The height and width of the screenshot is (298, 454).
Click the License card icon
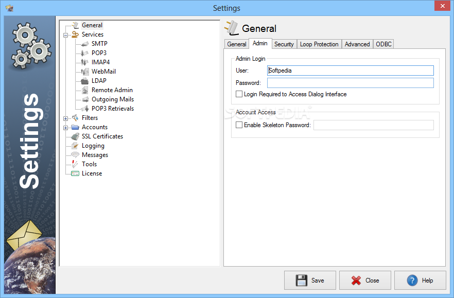75,173
